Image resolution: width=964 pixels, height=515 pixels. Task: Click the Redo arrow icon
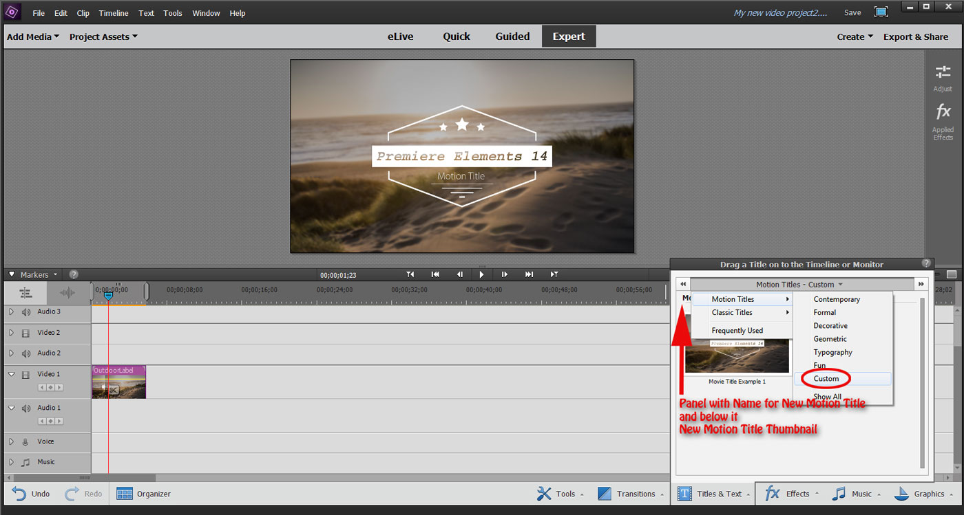coord(72,494)
